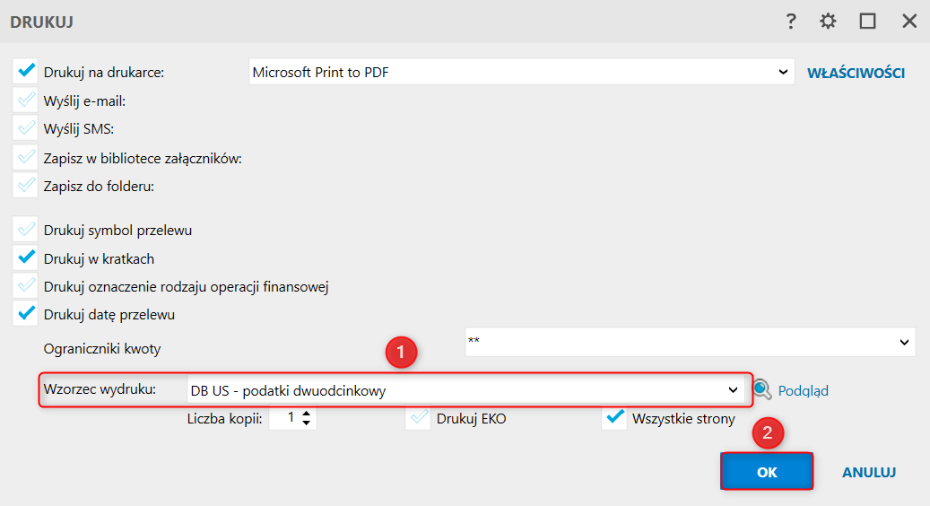
Task: Check Zapisz w bibliotece załączników option
Action: (x=26, y=158)
